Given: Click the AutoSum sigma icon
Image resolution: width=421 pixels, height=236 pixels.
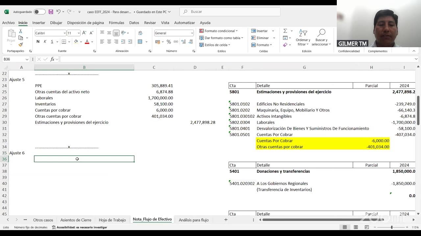Looking at the screenshot, I should 285,31.
